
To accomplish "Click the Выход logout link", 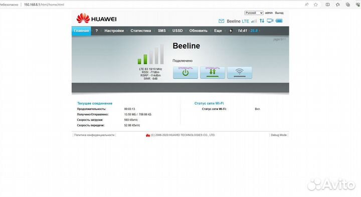I will coord(279,13).
